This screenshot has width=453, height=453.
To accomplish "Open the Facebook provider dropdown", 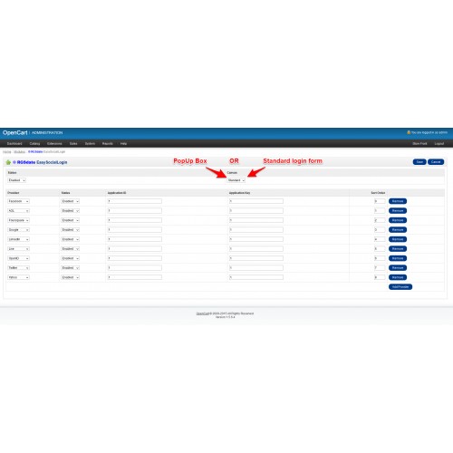I will click(x=18, y=201).
